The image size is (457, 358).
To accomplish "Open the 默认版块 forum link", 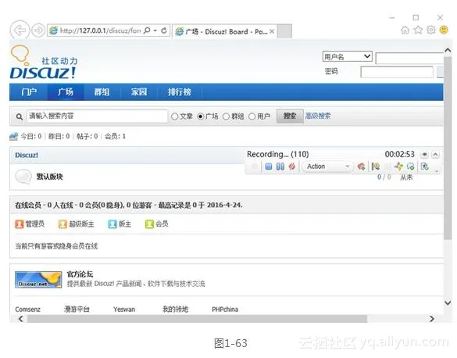I will pos(49,177).
